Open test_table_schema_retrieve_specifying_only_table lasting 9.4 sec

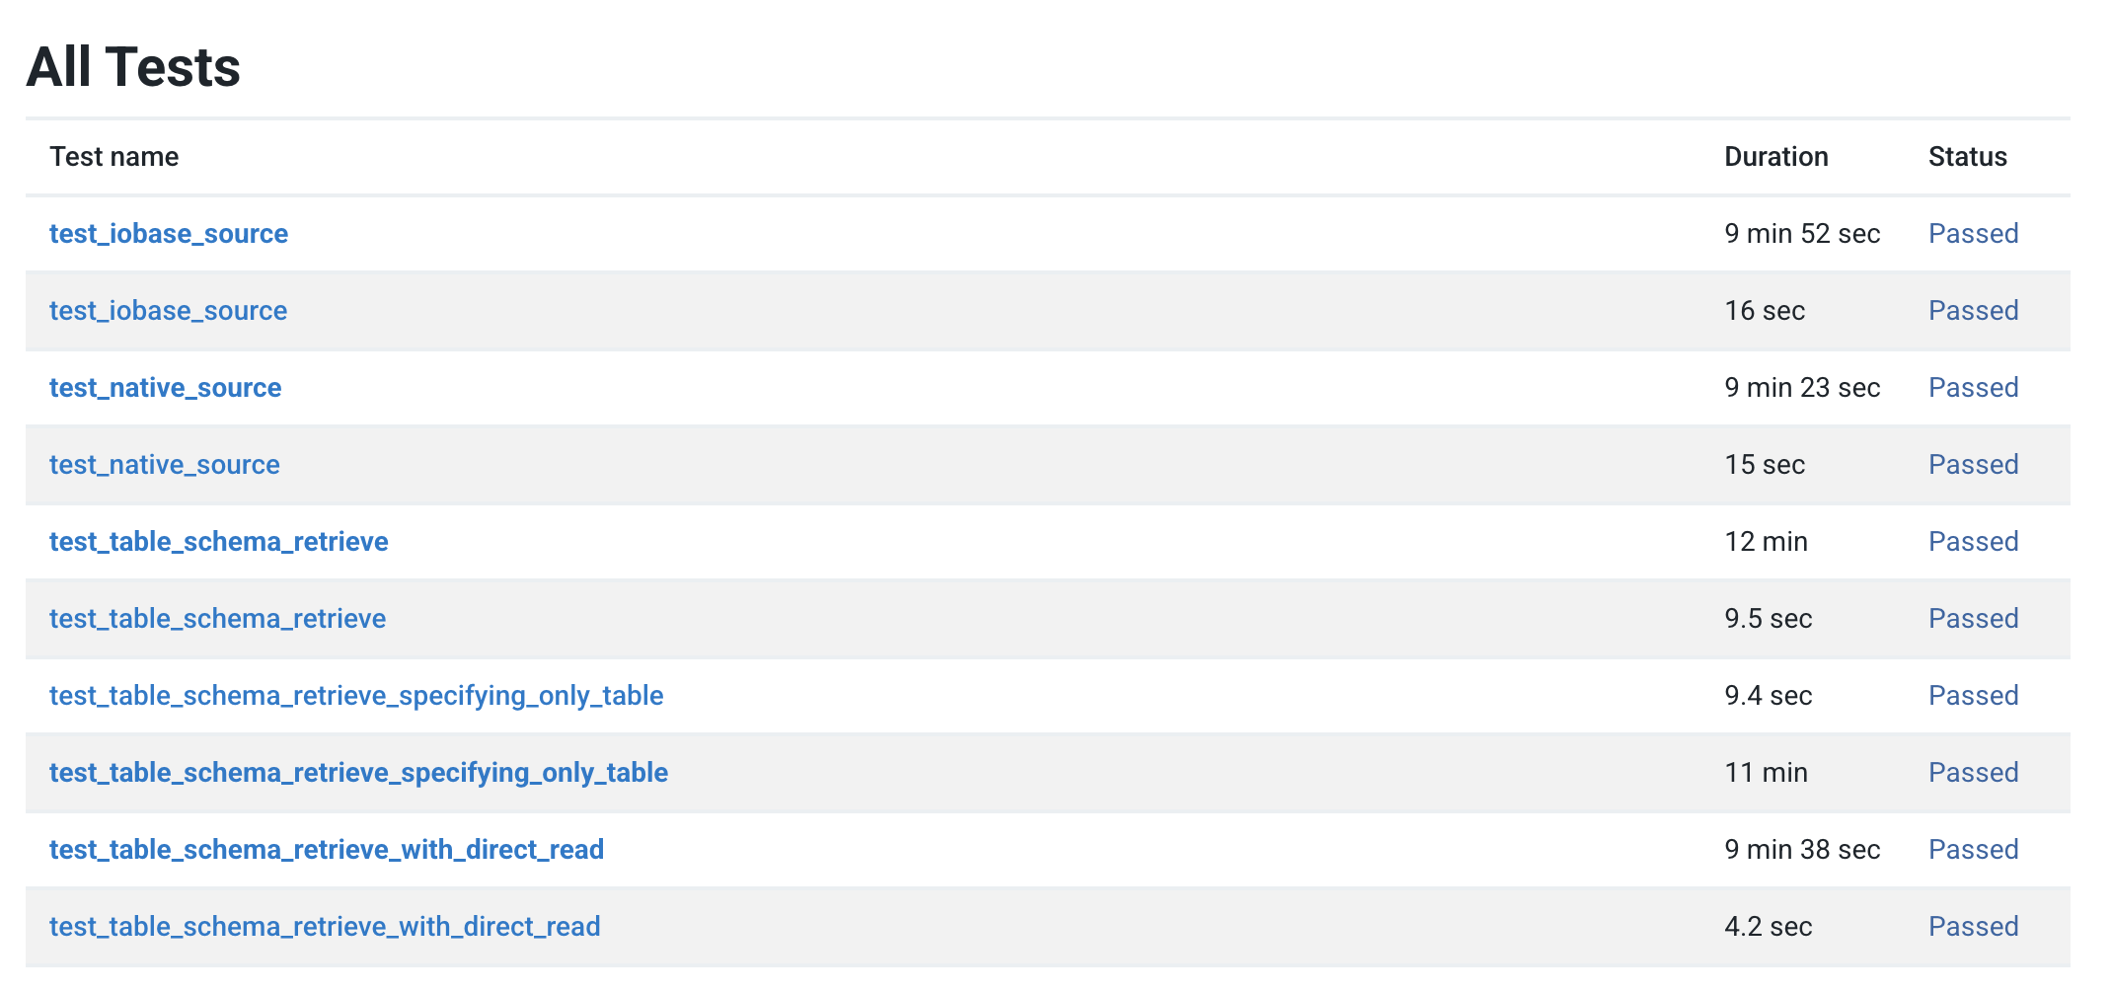(356, 696)
